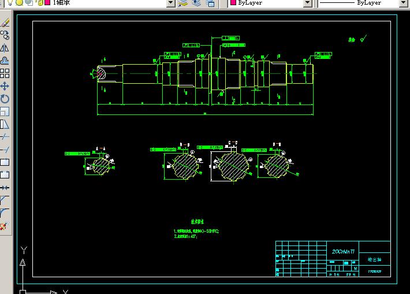
Task: Click the magenta color swatch of layer 1轴承
Action: click(x=47, y=2)
